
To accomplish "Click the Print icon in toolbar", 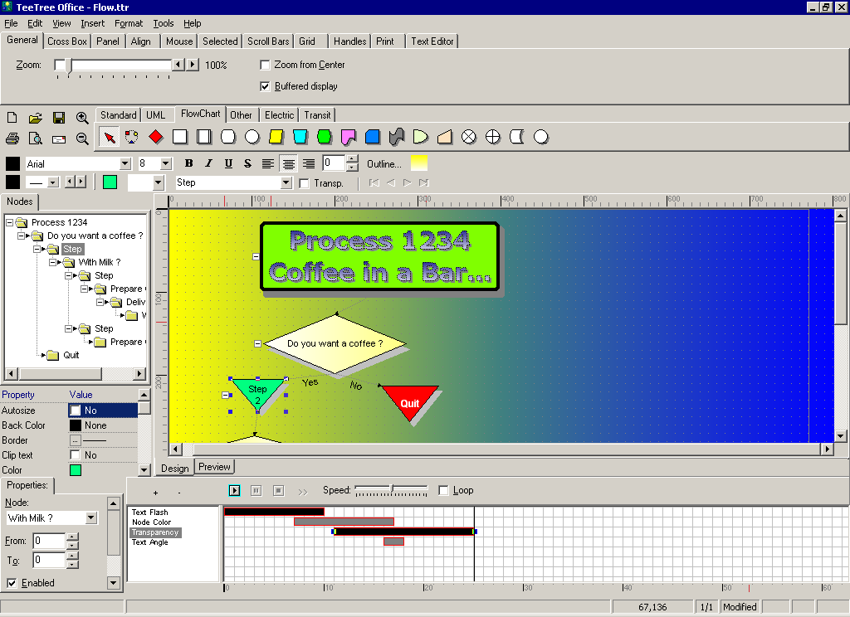I will pos(12,138).
